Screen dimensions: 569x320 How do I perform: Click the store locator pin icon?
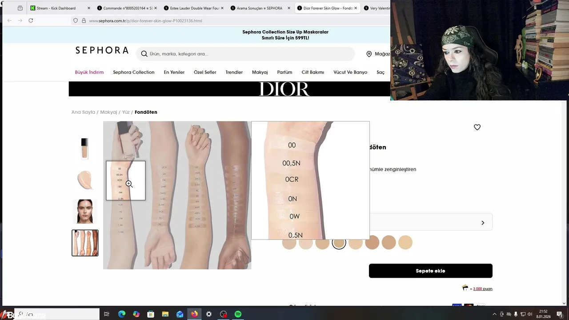(x=369, y=54)
